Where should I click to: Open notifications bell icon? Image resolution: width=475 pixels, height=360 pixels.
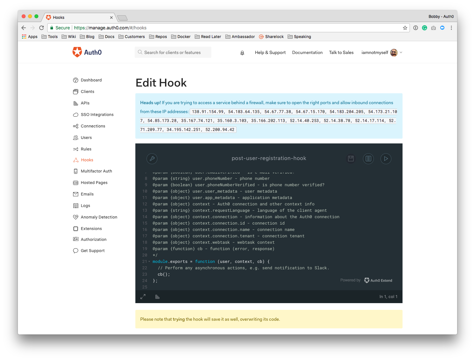242,53
